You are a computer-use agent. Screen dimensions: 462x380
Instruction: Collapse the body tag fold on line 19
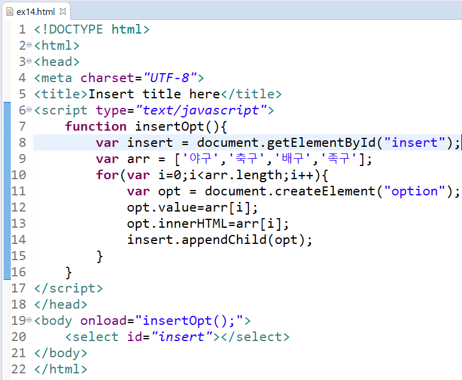point(29,320)
